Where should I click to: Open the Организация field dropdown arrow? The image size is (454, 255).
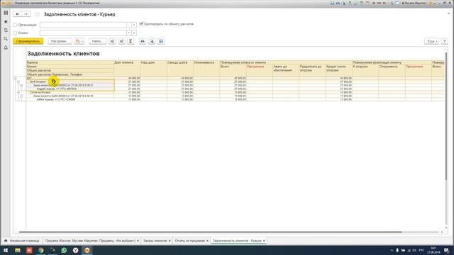(134, 25)
